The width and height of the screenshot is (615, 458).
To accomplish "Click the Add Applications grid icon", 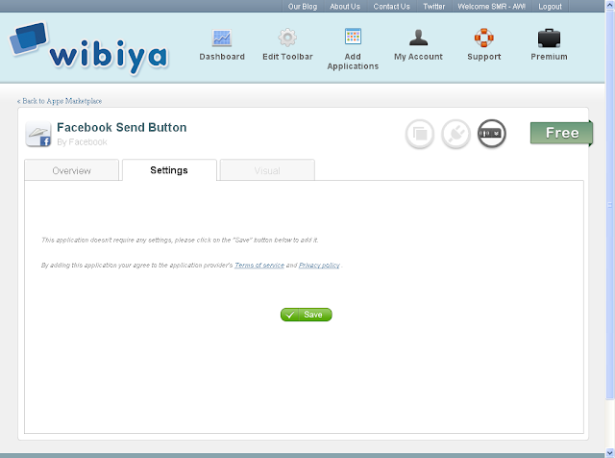I will point(353,37).
